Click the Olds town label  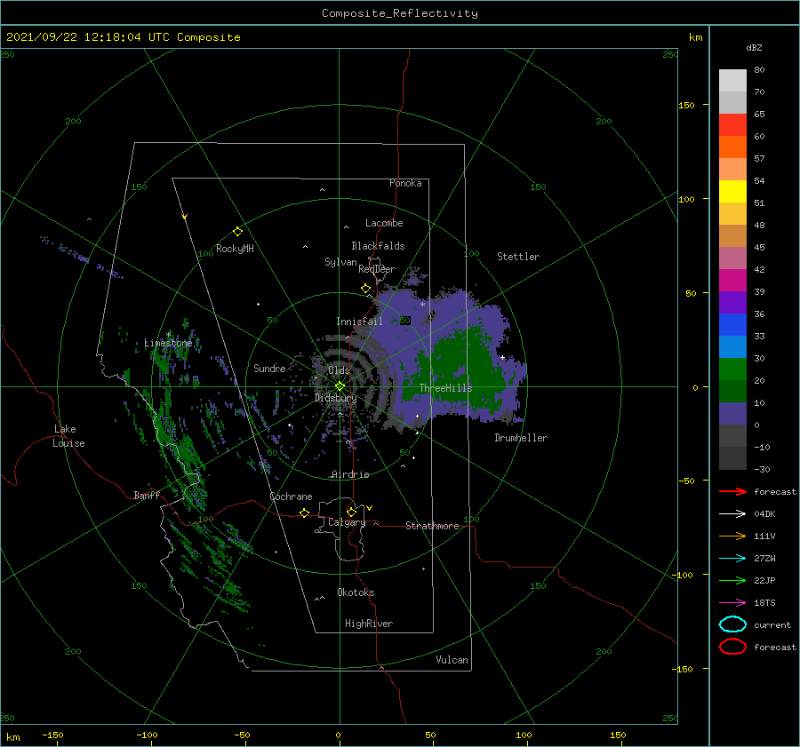tap(339, 370)
